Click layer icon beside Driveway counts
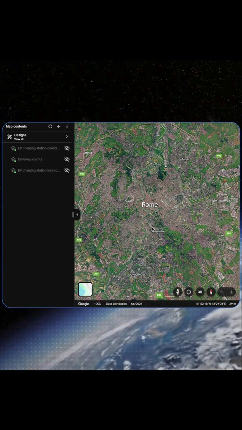The height and width of the screenshot is (430, 242). click(13, 159)
